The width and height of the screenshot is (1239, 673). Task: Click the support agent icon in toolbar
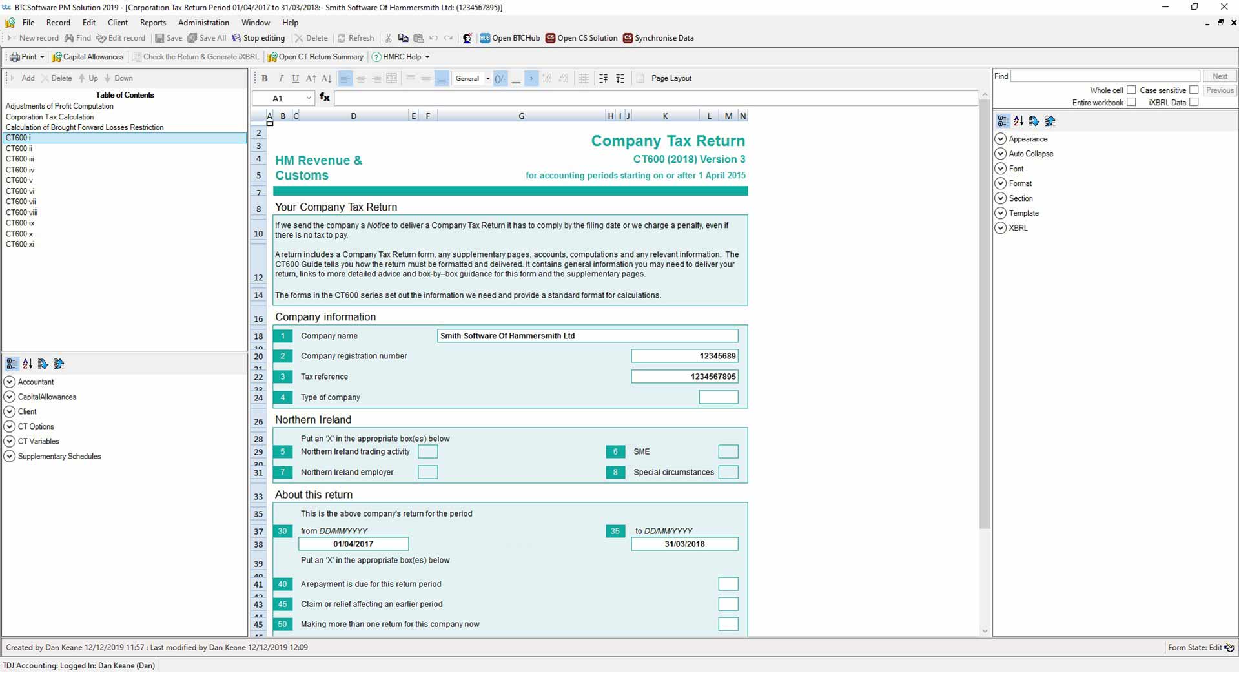467,38
